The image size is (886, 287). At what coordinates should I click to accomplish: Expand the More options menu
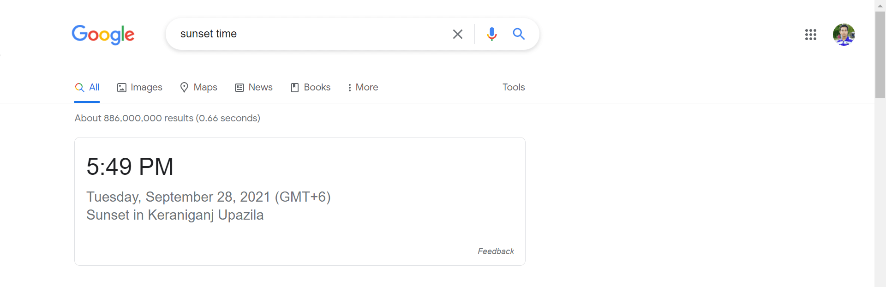(363, 87)
